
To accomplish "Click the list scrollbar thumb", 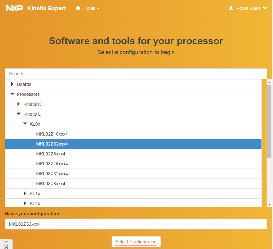I will pyautogui.click(x=269, y=121).
